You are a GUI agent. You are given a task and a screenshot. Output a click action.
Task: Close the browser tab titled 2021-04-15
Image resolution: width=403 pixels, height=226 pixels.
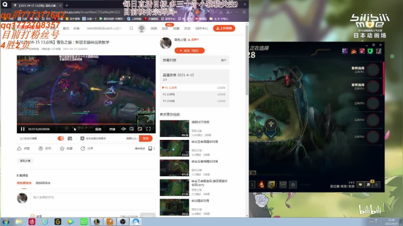coord(60,5)
